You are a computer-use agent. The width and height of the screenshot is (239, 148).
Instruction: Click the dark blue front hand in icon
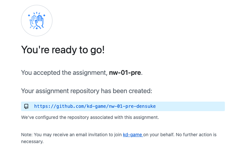[x=39, y=22]
